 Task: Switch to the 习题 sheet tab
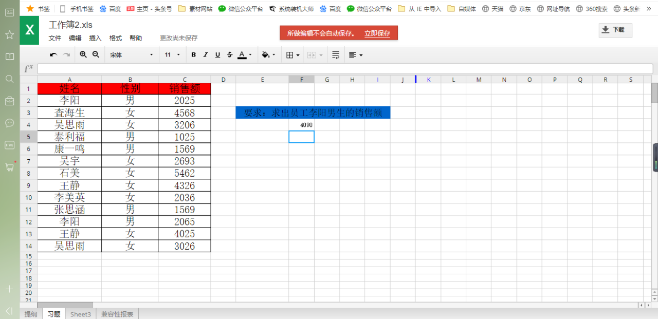pos(54,314)
